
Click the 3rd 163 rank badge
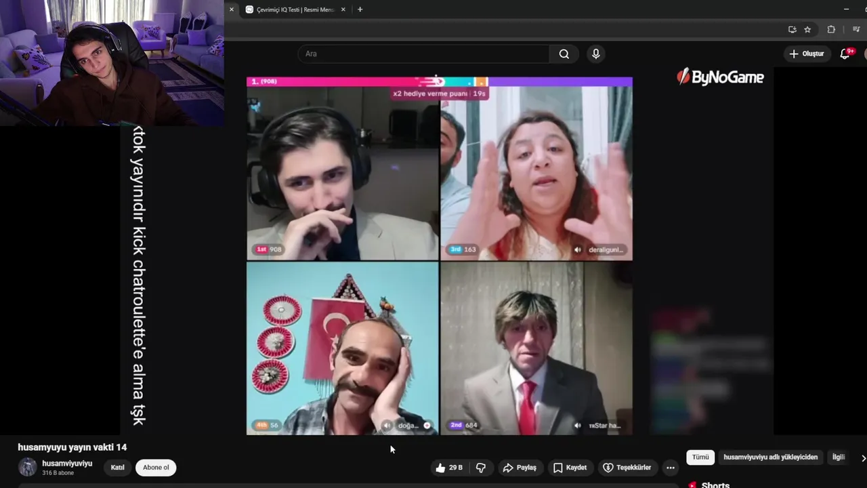point(463,249)
